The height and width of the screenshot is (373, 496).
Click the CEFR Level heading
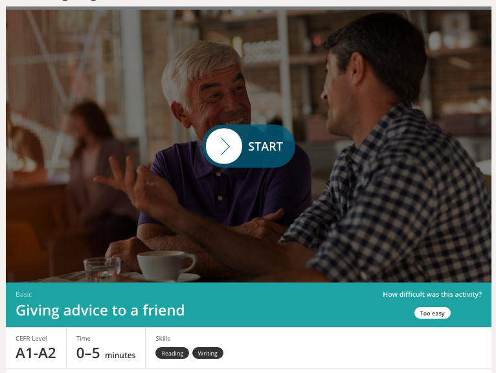31,338
